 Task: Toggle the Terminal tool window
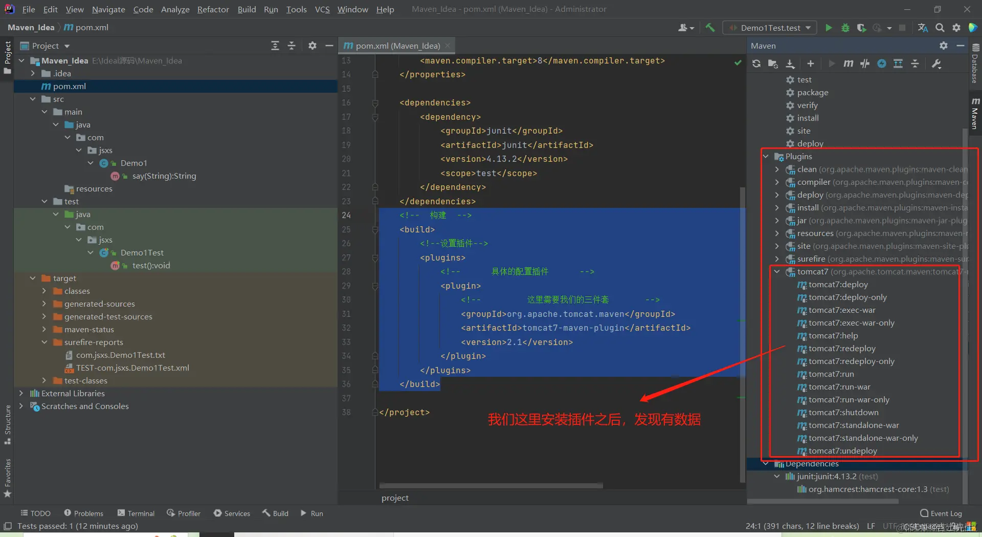(136, 513)
